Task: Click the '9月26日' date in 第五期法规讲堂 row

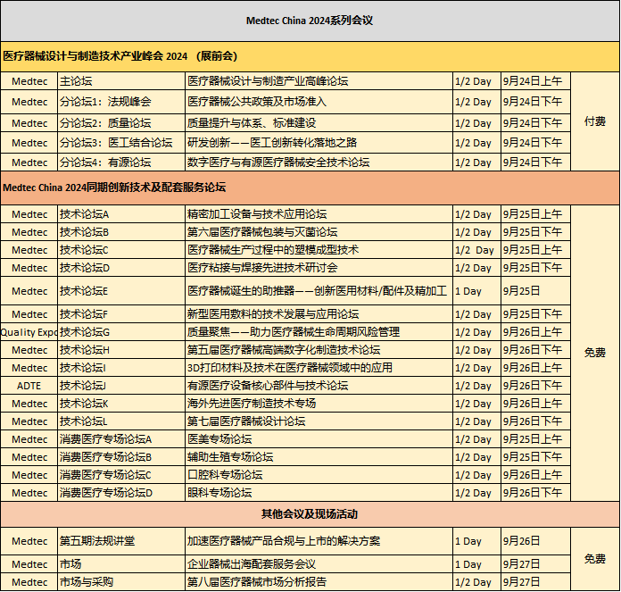Action: pyautogui.click(x=535, y=541)
